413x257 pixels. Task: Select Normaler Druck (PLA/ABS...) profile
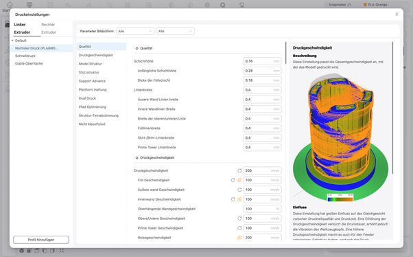click(x=41, y=48)
